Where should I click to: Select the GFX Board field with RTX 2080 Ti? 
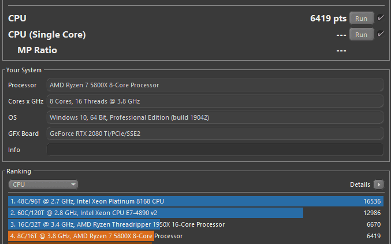click(x=215, y=134)
